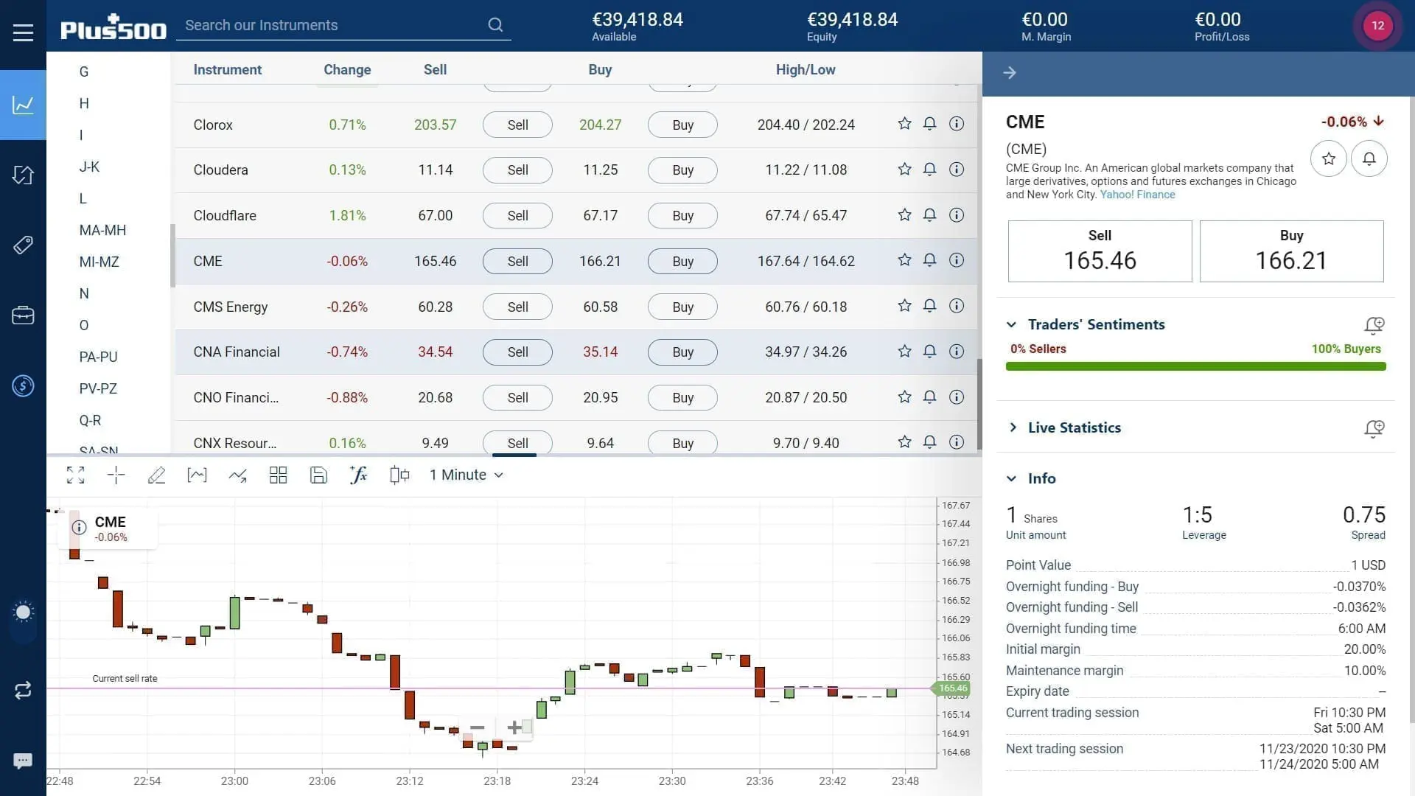Select the J-K alphabet category
1415x796 pixels.
tap(89, 167)
